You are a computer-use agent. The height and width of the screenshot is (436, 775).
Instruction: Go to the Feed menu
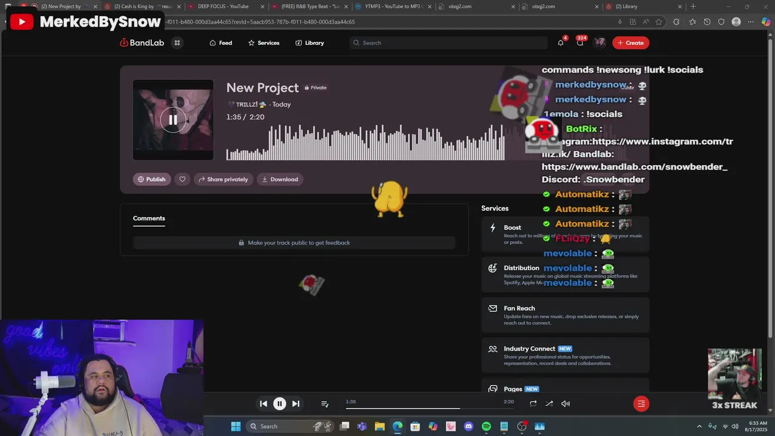(220, 43)
